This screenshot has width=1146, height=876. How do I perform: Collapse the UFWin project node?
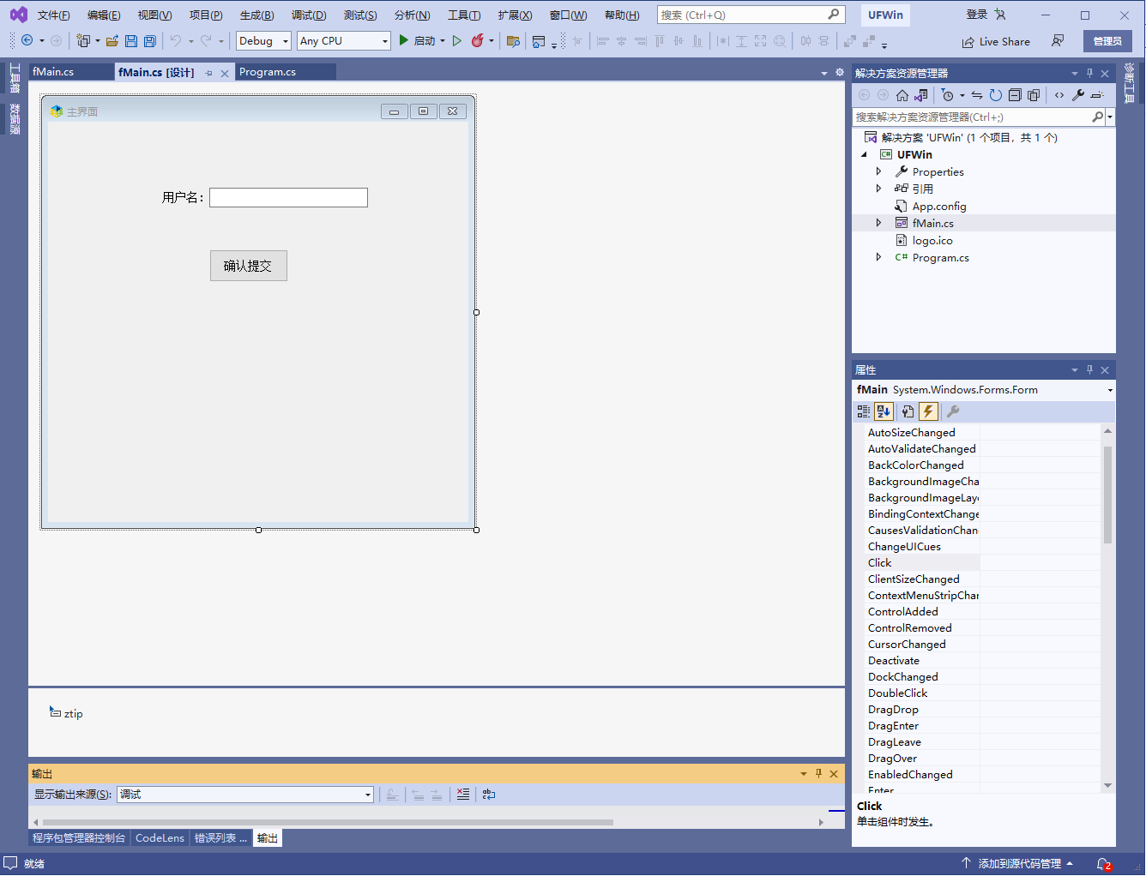click(865, 154)
